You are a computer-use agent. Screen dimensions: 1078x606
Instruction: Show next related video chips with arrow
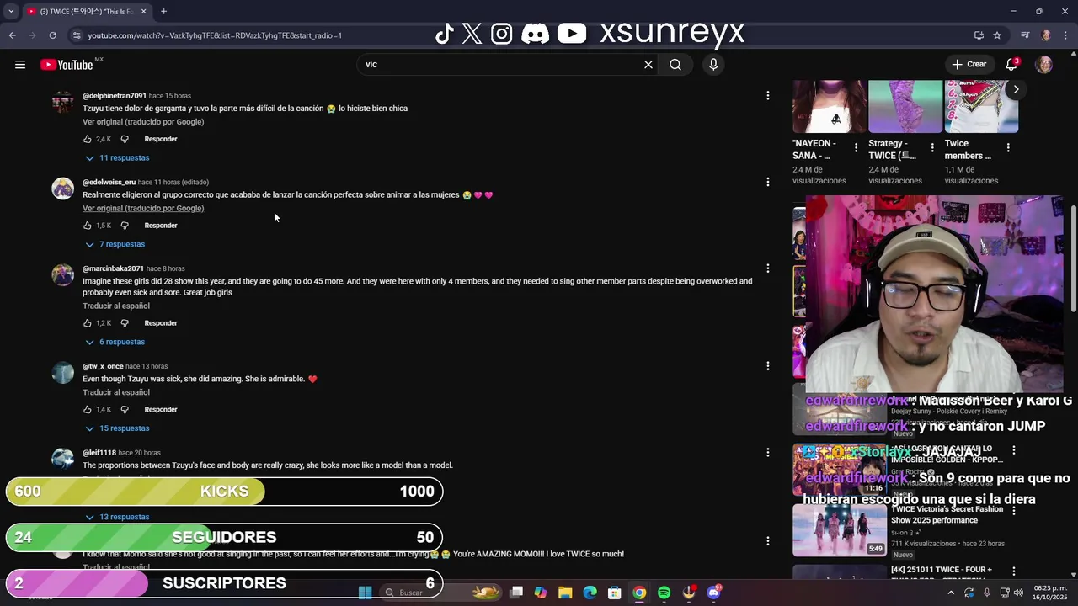pos(1016,88)
